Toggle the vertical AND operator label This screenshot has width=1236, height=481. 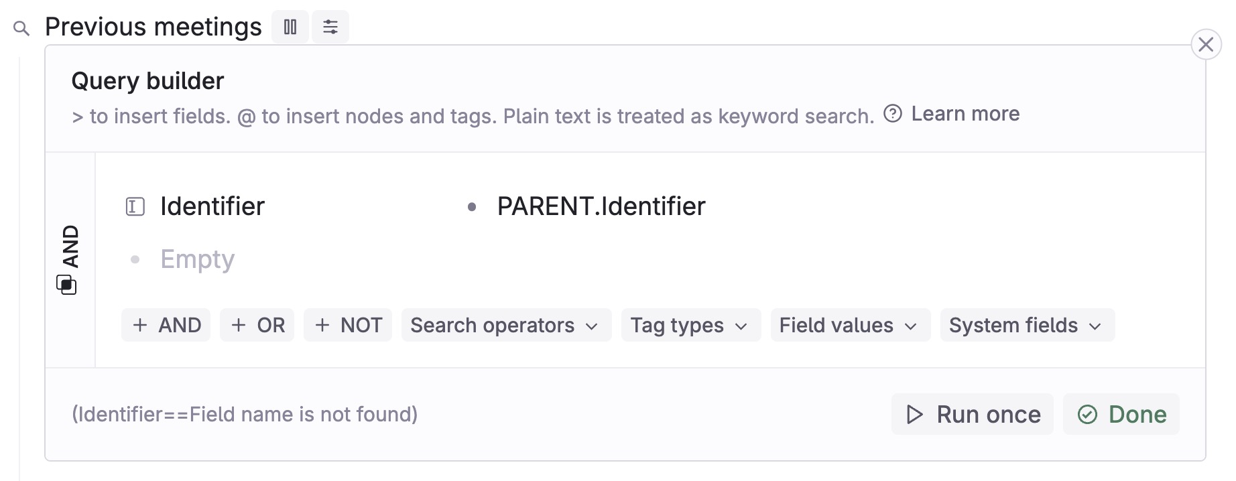tap(70, 246)
